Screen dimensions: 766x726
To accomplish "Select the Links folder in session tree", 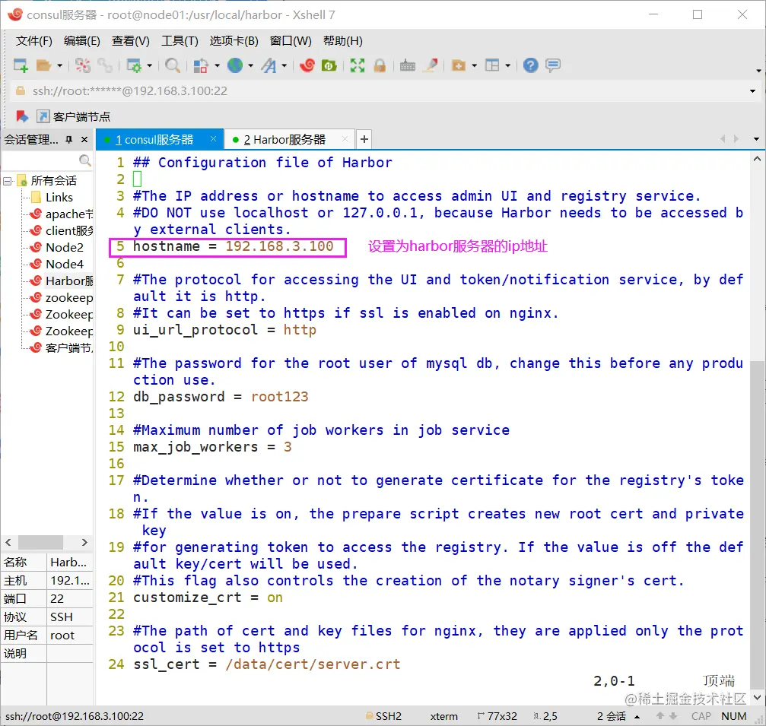I will (59, 197).
